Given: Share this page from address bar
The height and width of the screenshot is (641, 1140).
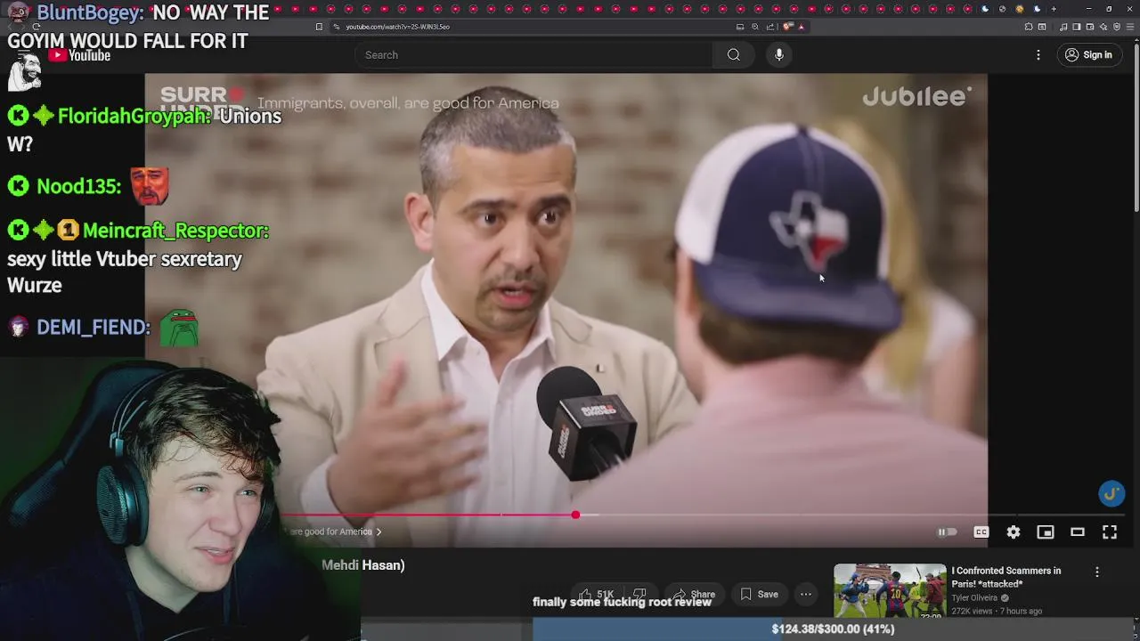Looking at the screenshot, I should click(770, 27).
